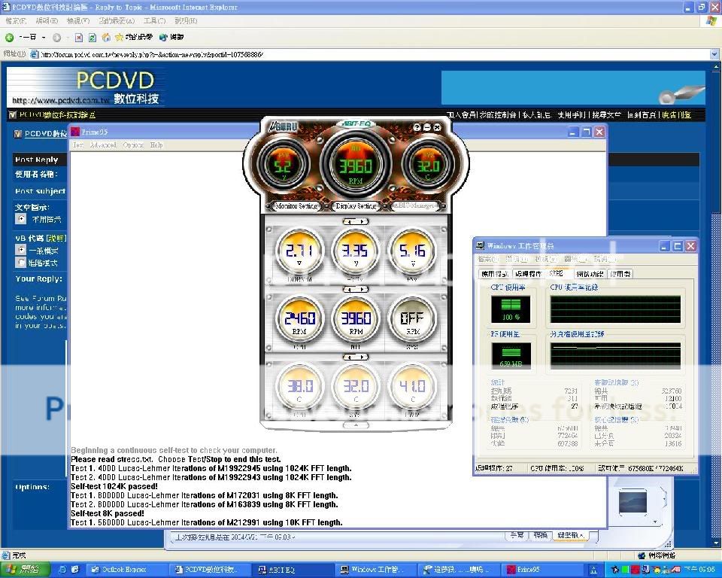The width and height of the screenshot is (722, 578).
Task: Open the Test menu in Prime95
Action: click(77, 144)
